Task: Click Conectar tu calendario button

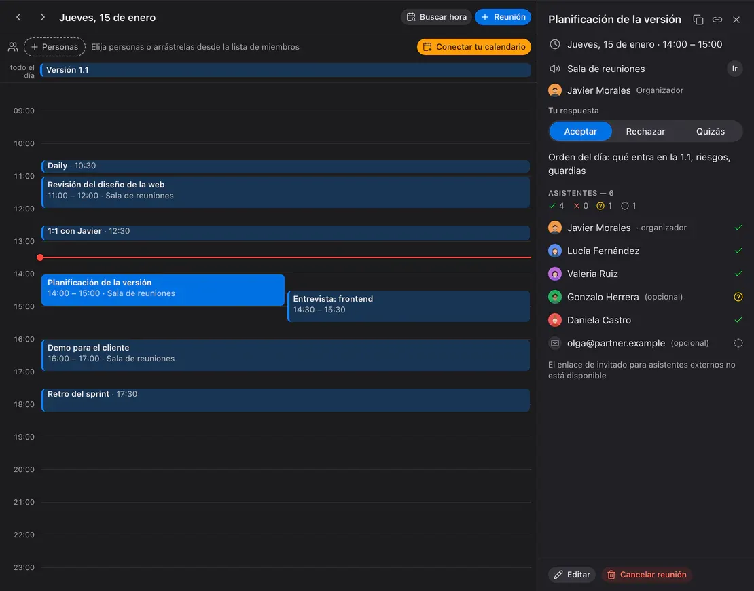Action: (473, 47)
